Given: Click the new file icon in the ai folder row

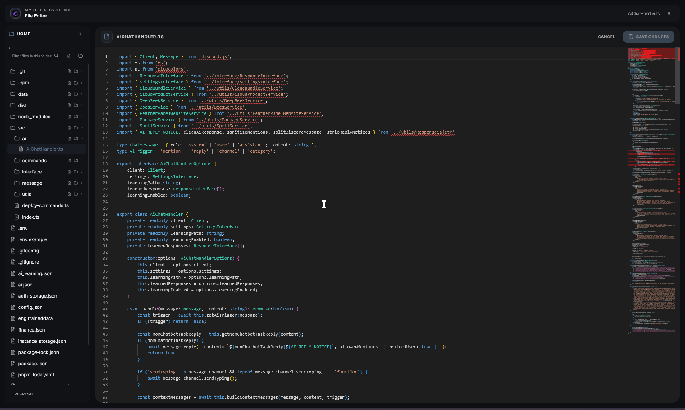Looking at the screenshot, I should pos(69,139).
